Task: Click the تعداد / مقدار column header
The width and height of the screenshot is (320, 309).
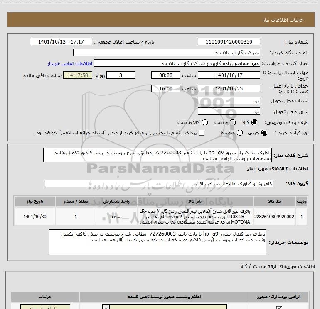Action: (76, 201)
